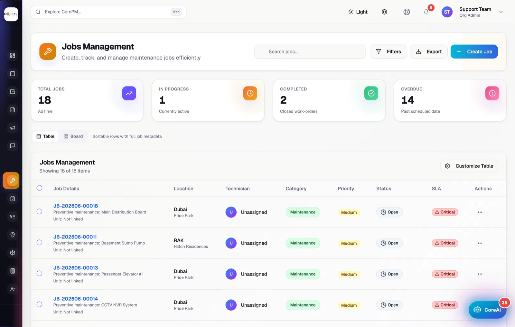This screenshot has width=515, height=327.
Task: Sort by Category column header
Action: click(296, 189)
